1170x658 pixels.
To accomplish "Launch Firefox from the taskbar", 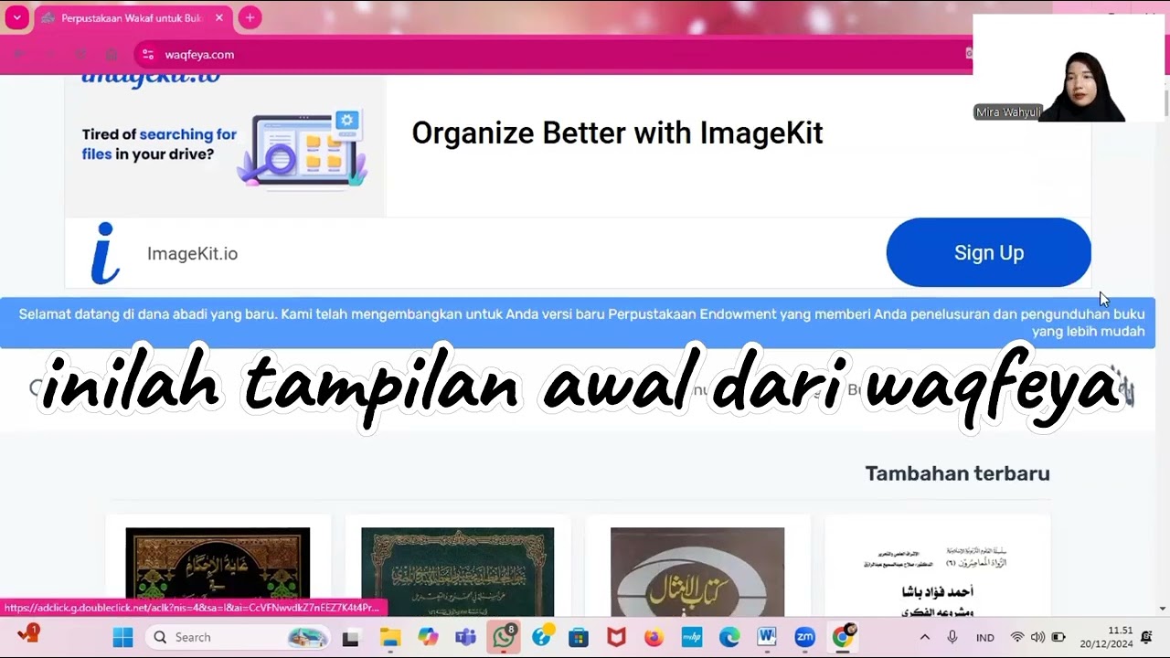I will [654, 637].
